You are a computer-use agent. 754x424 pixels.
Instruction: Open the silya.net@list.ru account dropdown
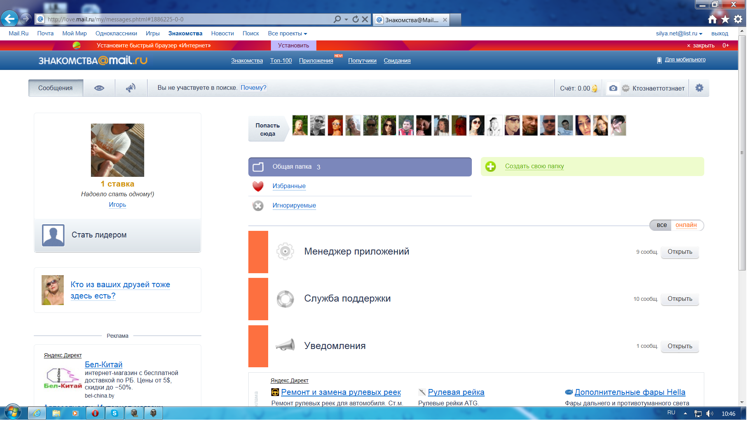point(679,33)
